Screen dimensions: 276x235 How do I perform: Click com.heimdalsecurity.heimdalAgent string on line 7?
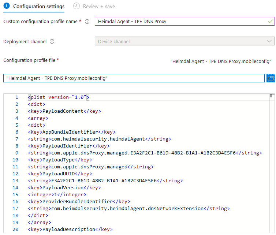tap(100, 139)
